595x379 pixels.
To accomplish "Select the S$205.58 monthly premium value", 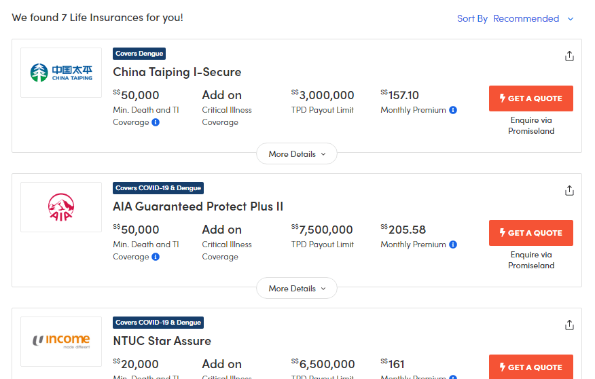I will pyautogui.click(x=403, y=230).
